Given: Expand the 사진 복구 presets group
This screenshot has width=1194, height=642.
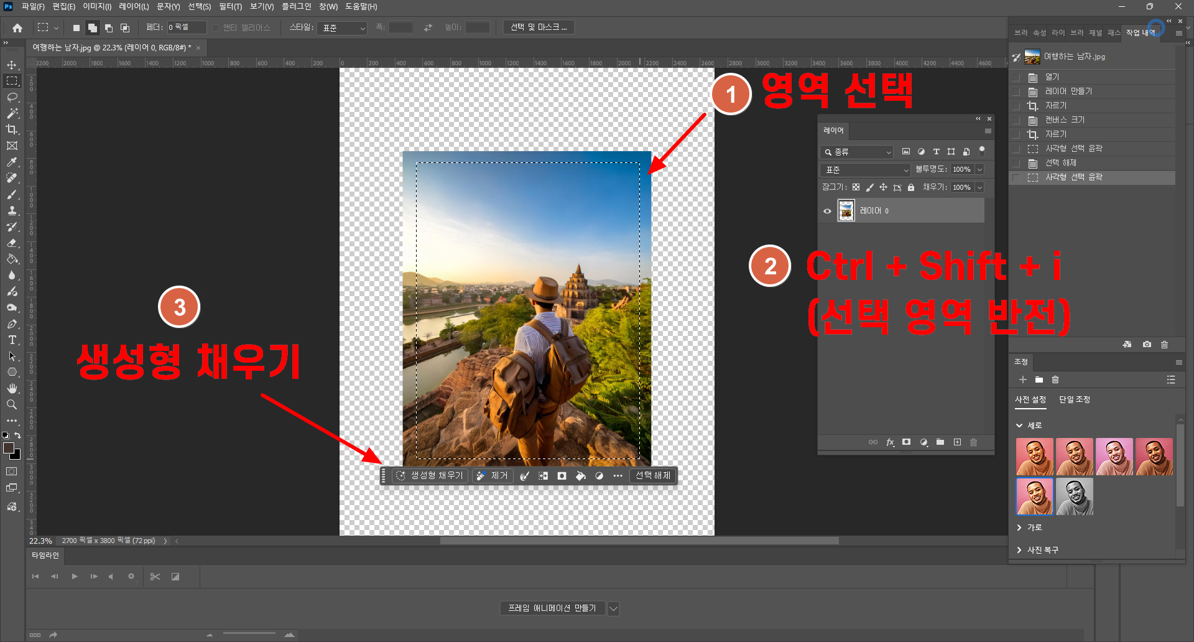Looking at the screenshot, I should pos(1019,550).
